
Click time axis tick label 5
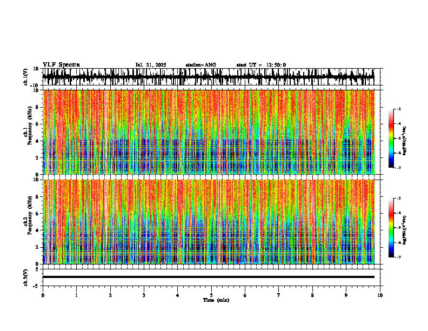click(x=211, y=295)
